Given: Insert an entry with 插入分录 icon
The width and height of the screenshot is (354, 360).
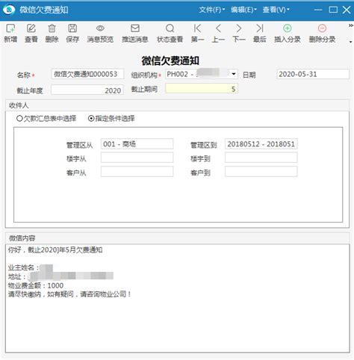Looking at the screenshot, I should click(x=288, y=28).
